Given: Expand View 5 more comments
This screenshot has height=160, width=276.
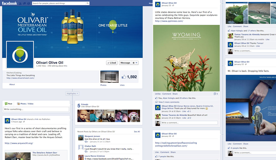Looking at the screenshot, I should [x=169, y=102].
